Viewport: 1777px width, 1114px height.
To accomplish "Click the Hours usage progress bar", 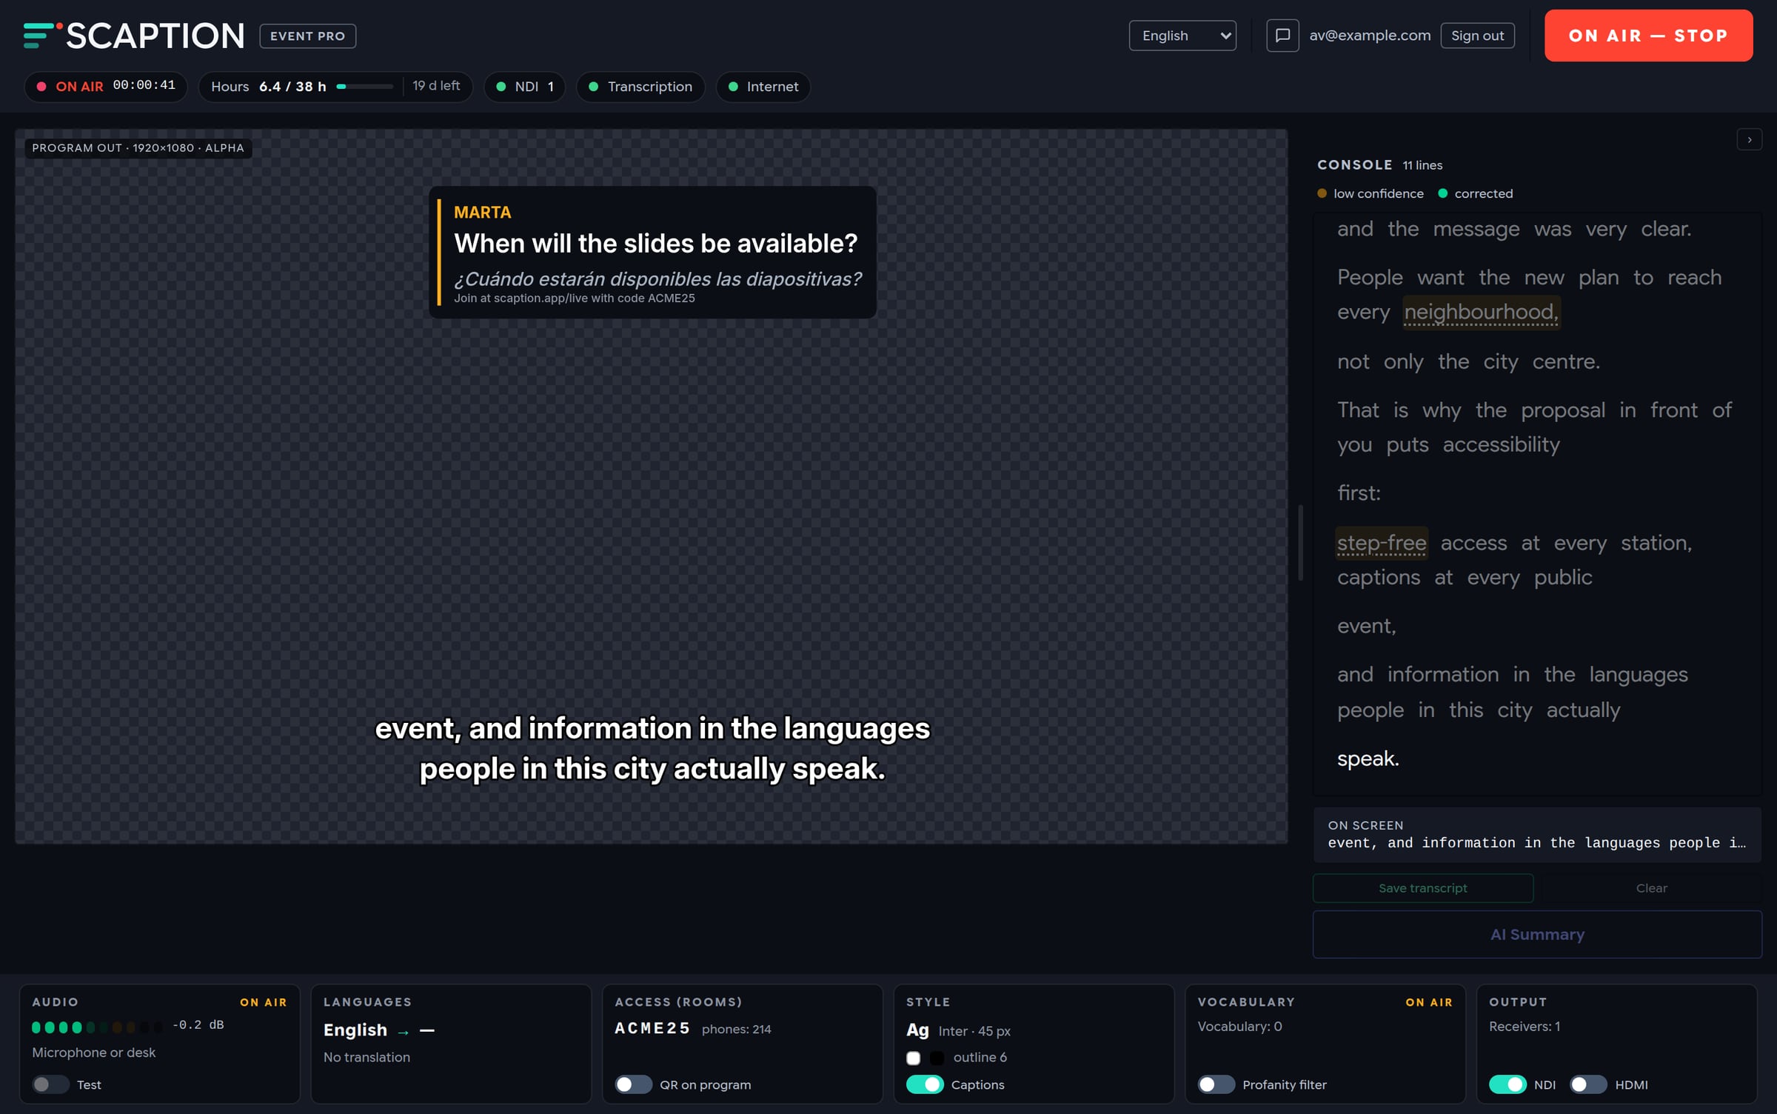I will click(364, 87).
